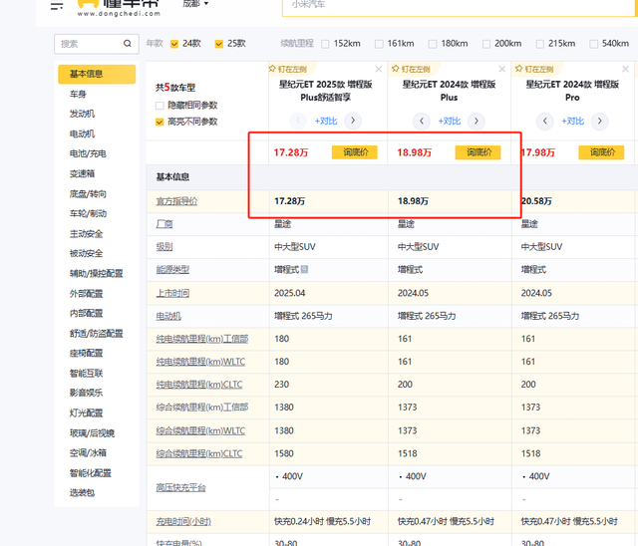
Task: Next model arrow under 2025款 Plus舒适智享
Action: tap(353, 121)
